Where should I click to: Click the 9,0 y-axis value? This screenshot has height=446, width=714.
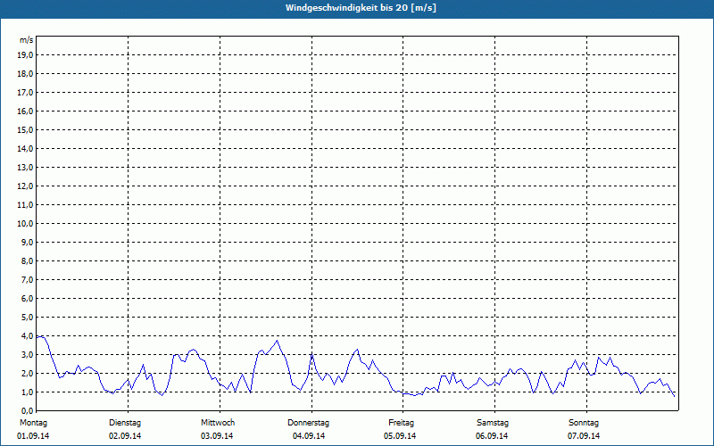[28, 242]
